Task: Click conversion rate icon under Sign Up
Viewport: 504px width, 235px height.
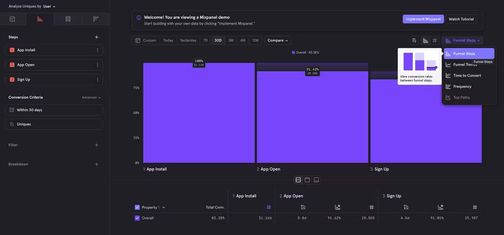Action: tap(441, 207)
